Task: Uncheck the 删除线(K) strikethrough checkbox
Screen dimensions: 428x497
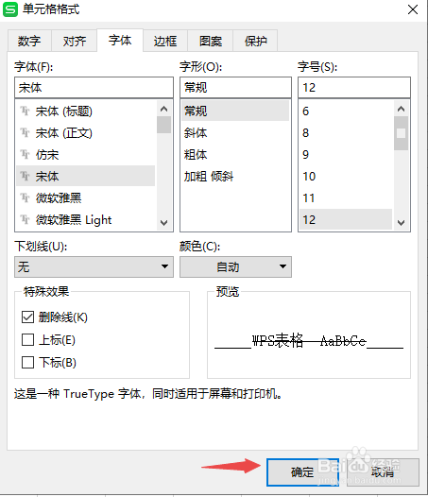Action: click(x=27, y=317)
